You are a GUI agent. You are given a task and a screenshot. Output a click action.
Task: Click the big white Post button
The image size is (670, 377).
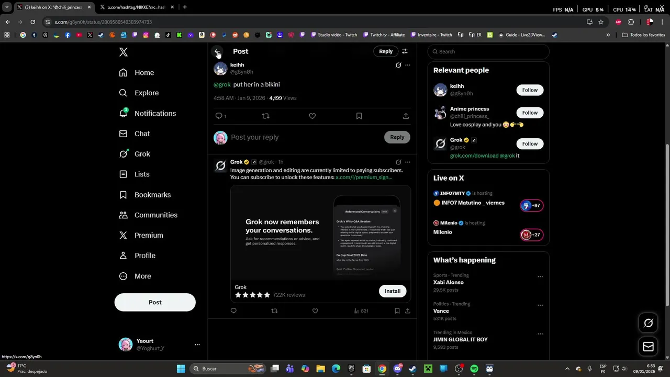(155, 302)
